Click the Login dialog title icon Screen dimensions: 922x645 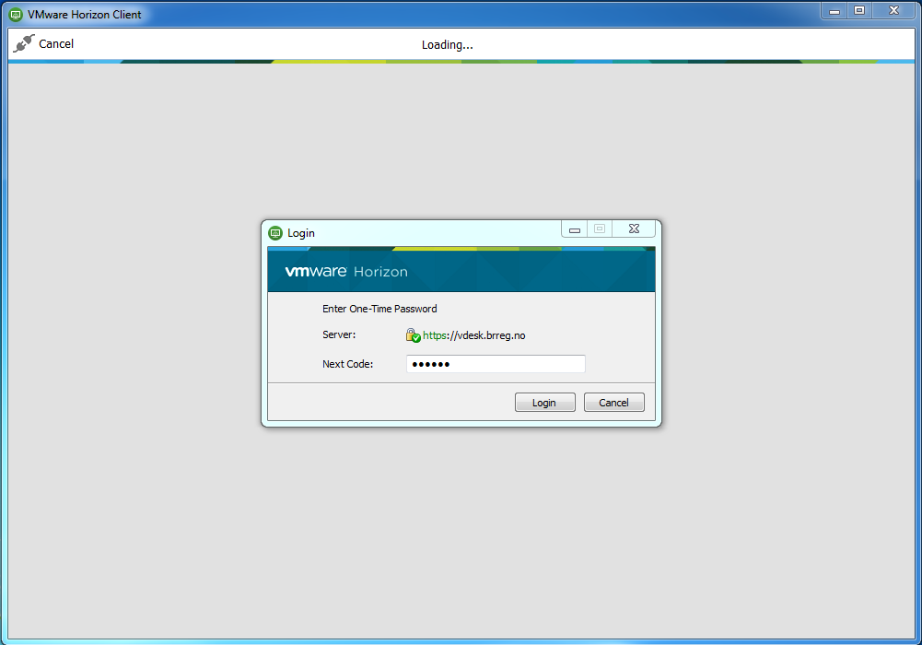[275, 233]
